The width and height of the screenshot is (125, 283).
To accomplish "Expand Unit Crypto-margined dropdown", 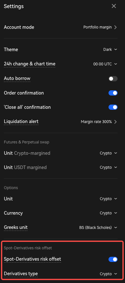I will point(109,153).
